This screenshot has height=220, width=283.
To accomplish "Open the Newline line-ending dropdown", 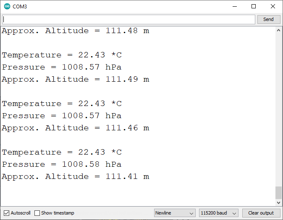I will pos(175,213).
